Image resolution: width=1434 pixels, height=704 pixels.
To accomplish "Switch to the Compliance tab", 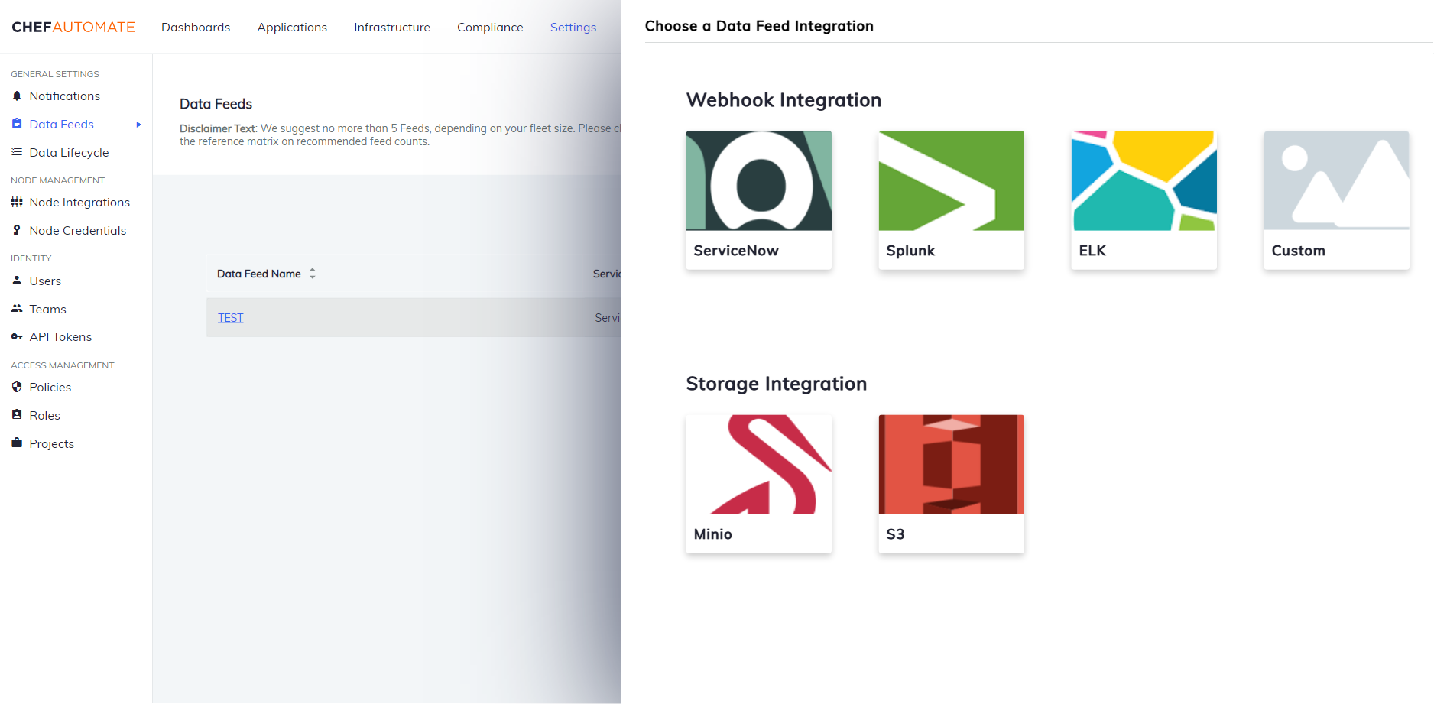I will 490,27.
